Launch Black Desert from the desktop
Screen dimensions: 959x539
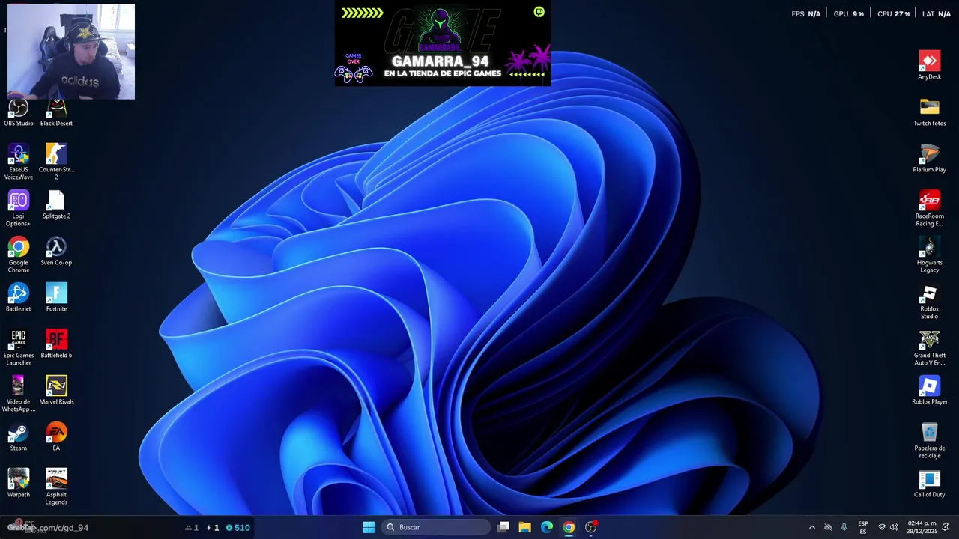point(56,113)
